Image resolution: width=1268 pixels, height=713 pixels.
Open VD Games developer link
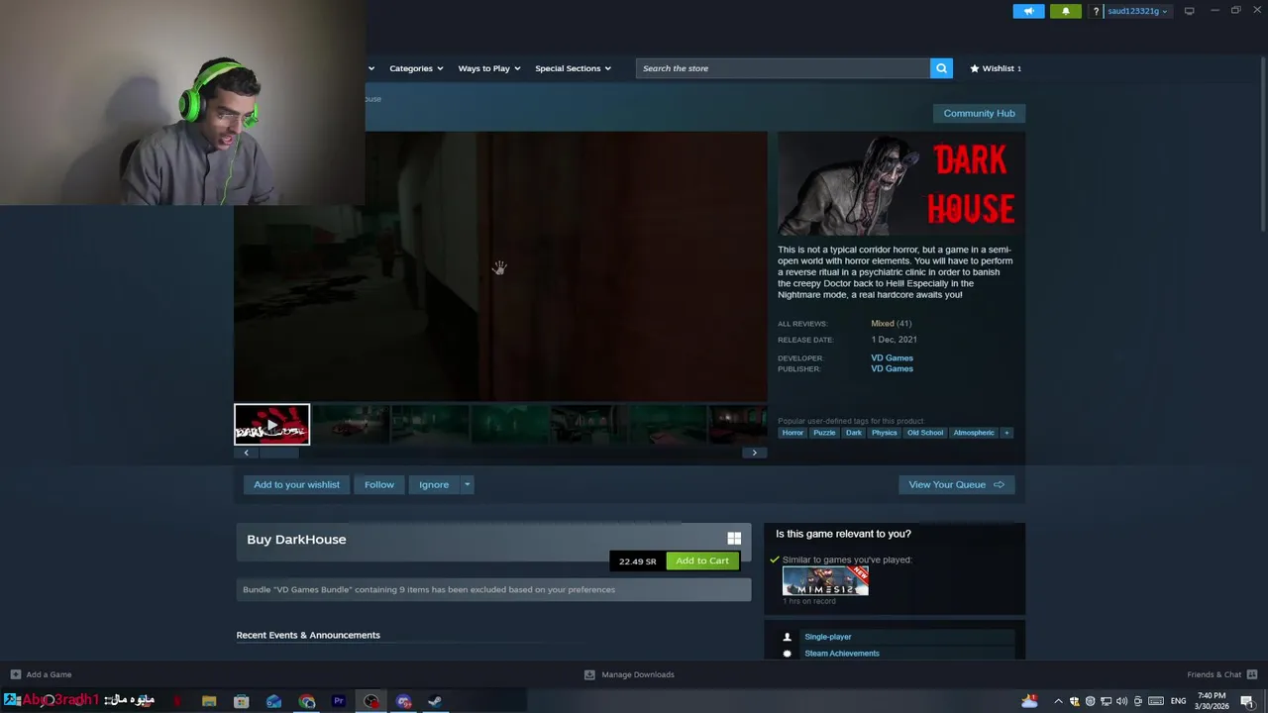coord(892,357)
